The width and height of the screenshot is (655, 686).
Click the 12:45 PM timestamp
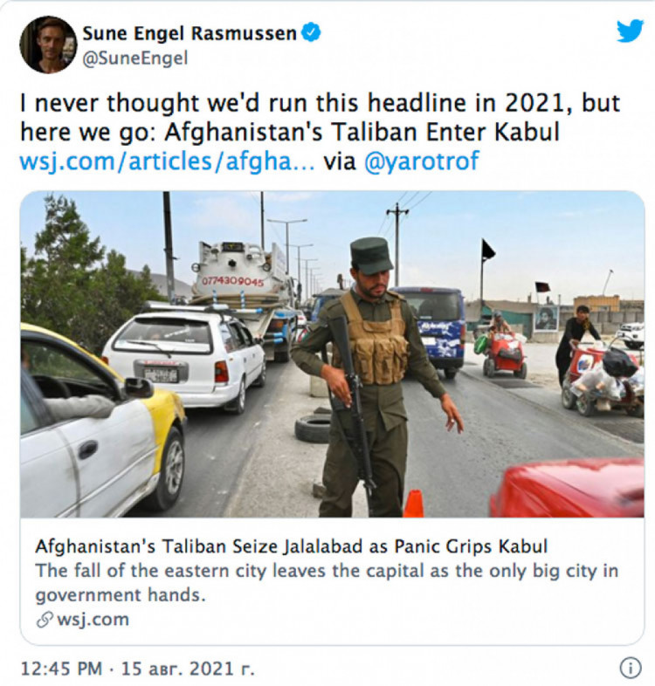(x=61, y=668)
